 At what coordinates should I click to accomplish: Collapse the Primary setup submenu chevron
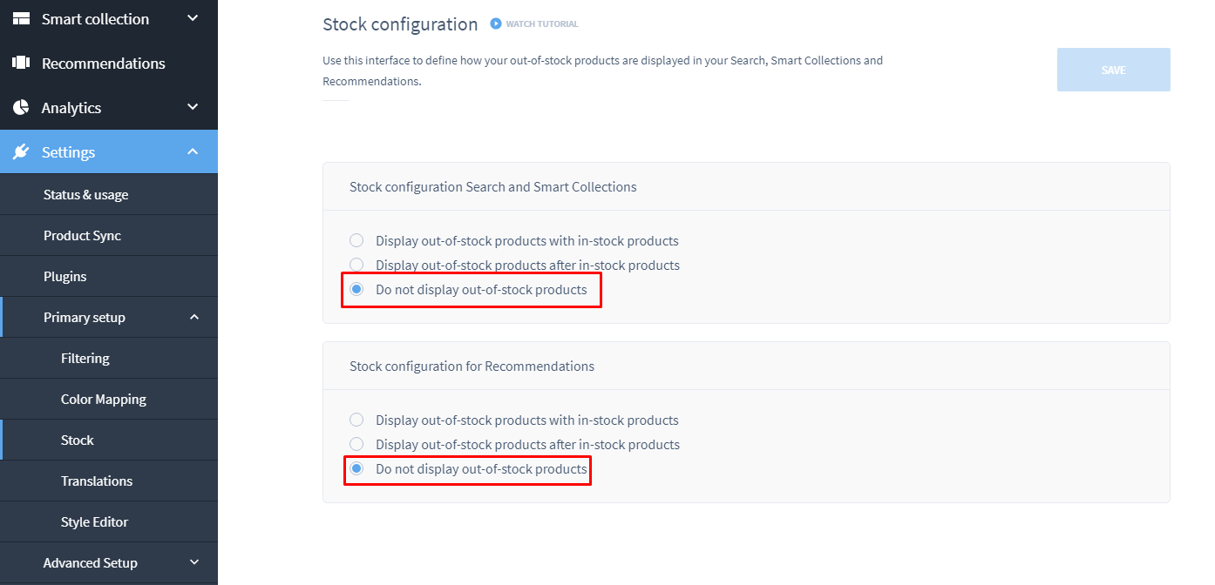coord(194,317)
